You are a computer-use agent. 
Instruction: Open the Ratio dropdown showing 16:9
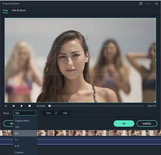tap(25, 113)
